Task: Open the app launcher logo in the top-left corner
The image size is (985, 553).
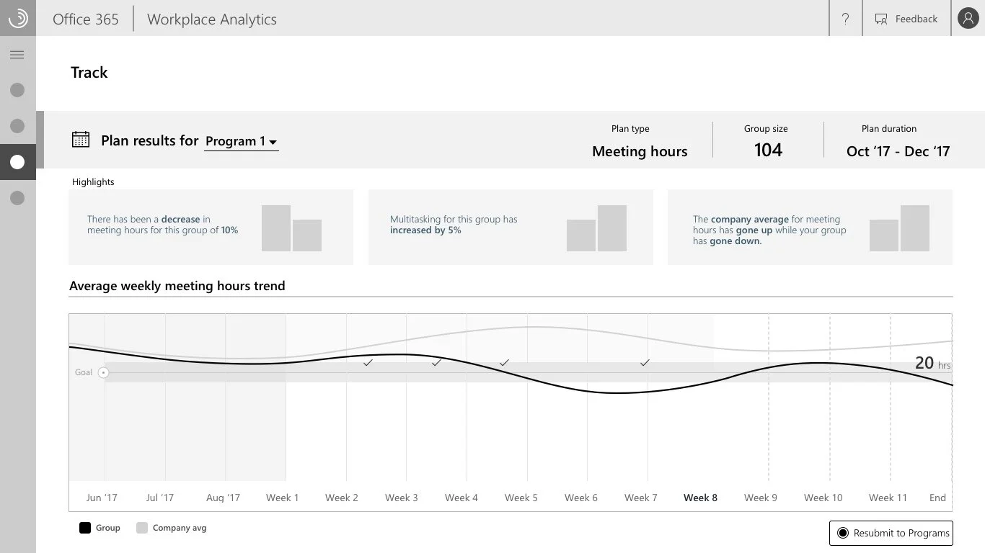Action: [17, 18]
